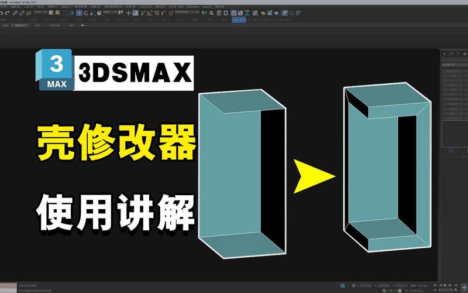The height and width of the screenshot is (293, 468).
Task: Open the Rendered Frame Window icon
Action: pos(270,13)
